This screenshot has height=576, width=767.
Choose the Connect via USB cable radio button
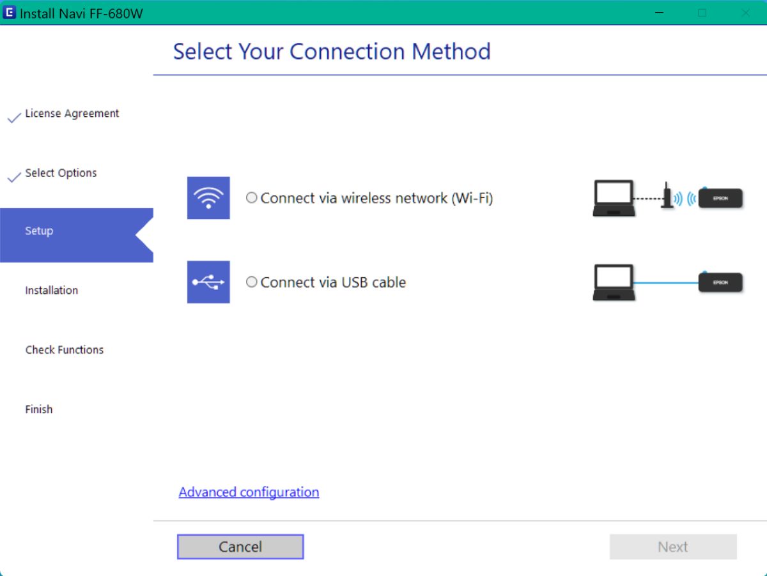(252, 282)
